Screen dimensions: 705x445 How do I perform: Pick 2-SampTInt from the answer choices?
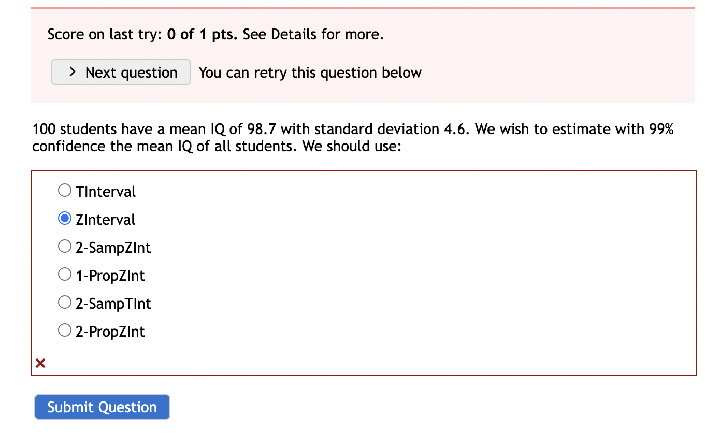click(64, 302)
